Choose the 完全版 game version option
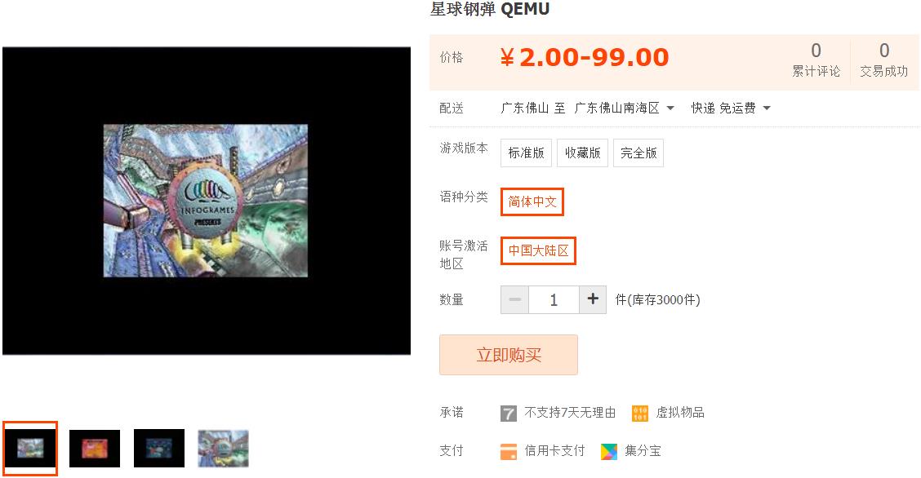This screenshot has width=921, height=478. 638,153
